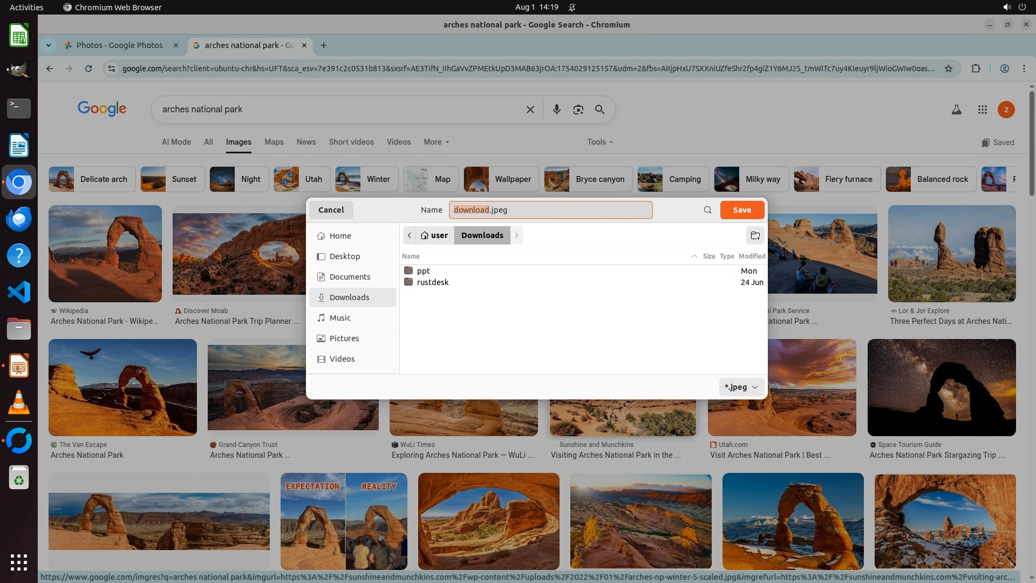Image resolution: width=1036 pixels, height=583 pixels.
Task: Switch to the Photos - Google Photos tab
Action: (x=119, y=45)
